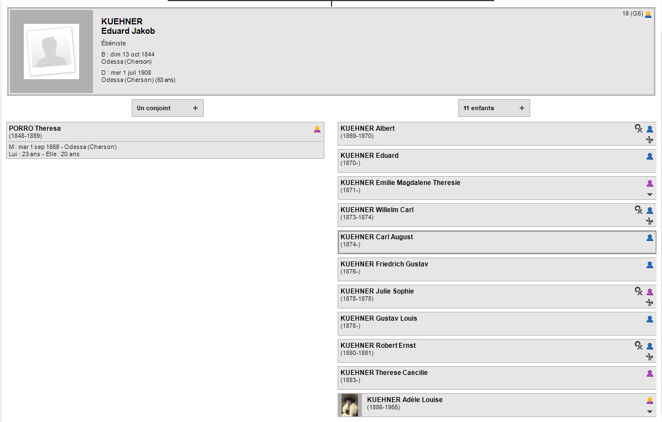The image size is (662, 422).
Task: Click the purple person icon for Therese Caecilie
Action: 650,373
